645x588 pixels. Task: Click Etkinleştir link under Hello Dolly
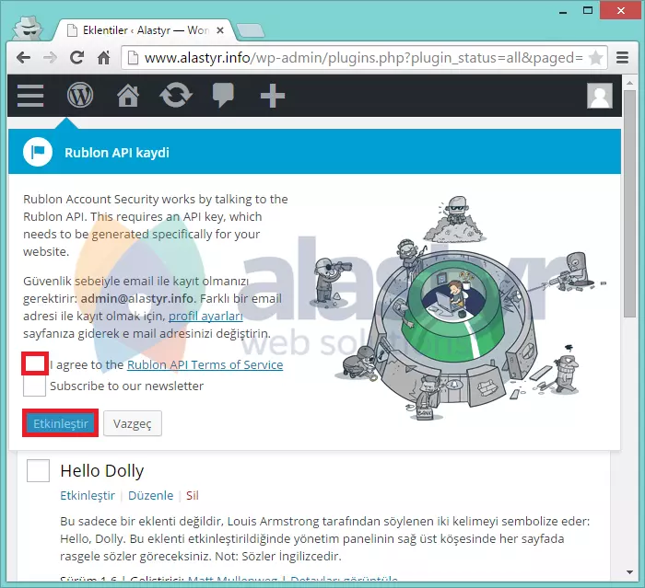click(x=88, y=496)
